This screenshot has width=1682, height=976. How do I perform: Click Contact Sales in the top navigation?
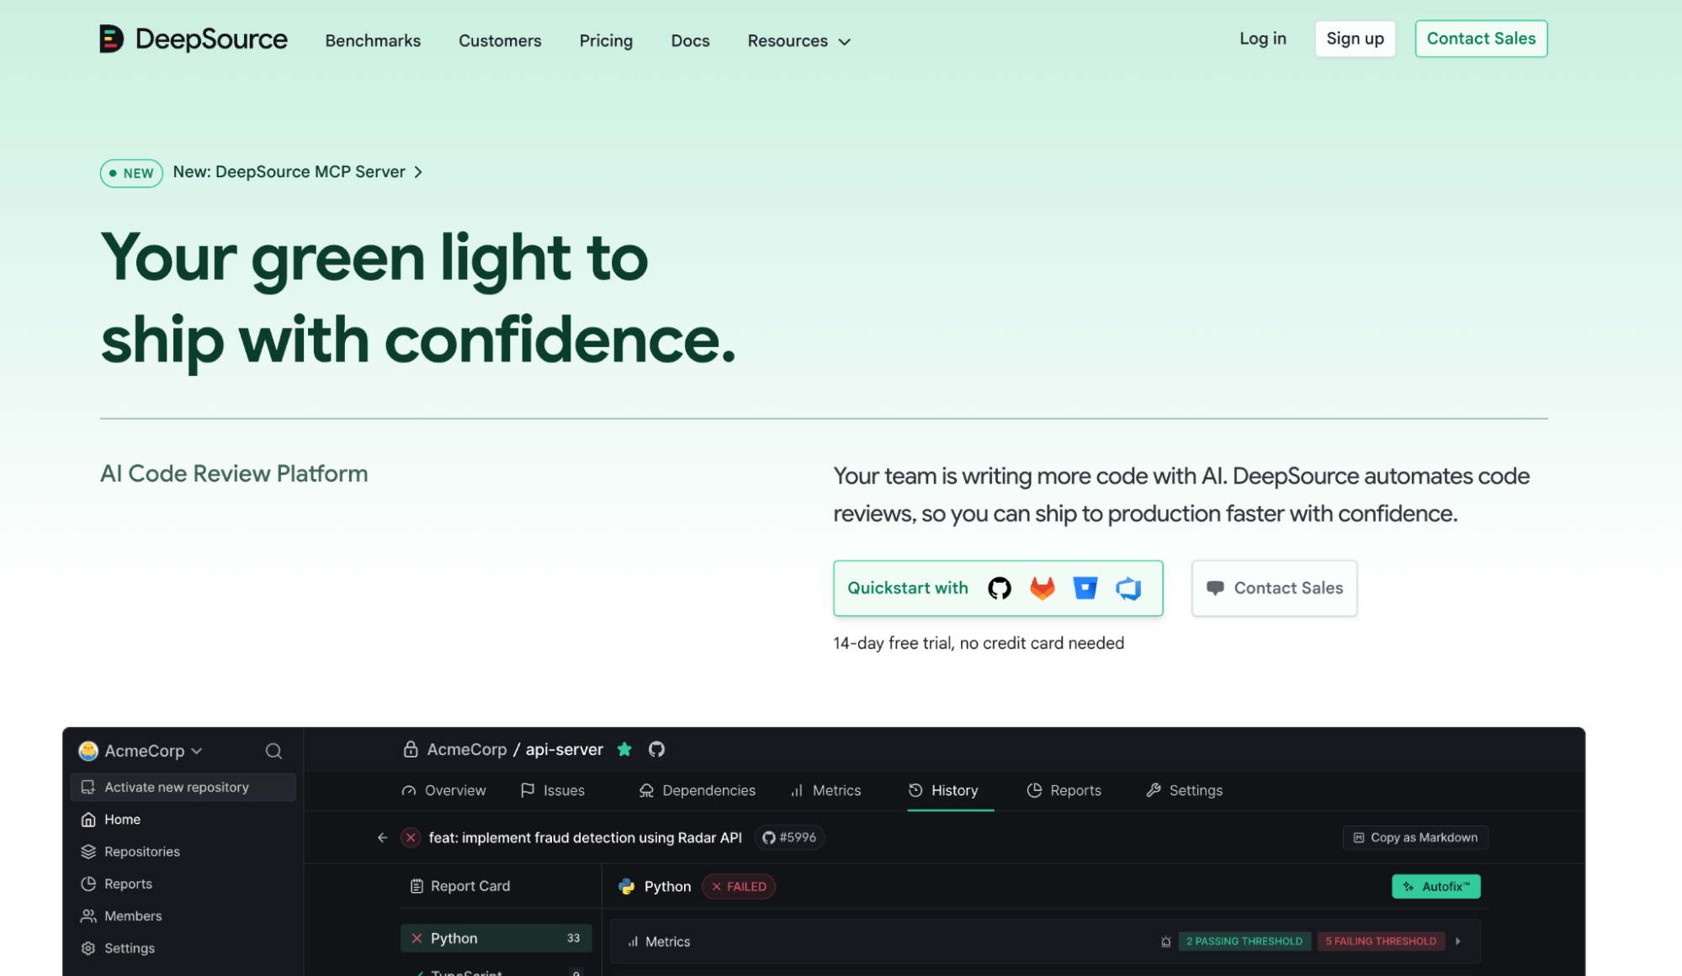(1480, 39)
